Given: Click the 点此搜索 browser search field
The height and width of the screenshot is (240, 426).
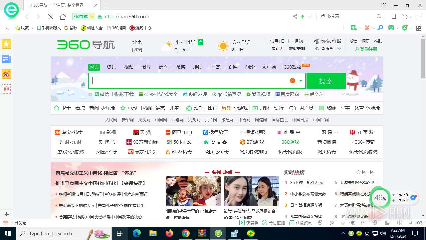Looking at the screenshot, I should click(x=346, y=16).
